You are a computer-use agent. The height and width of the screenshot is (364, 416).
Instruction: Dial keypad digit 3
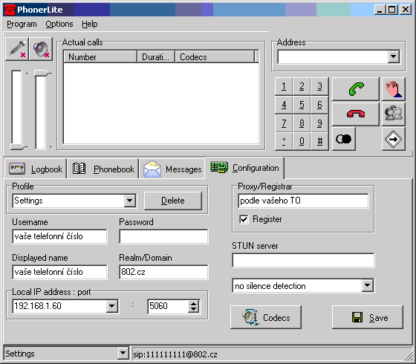[319, 86]
